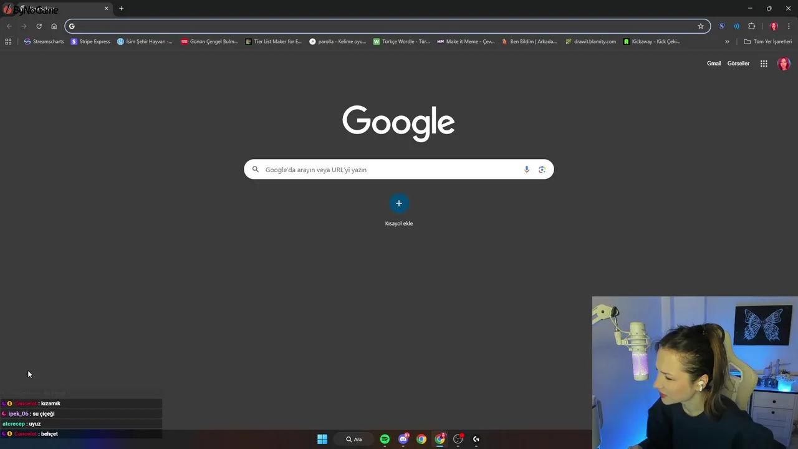Click chat message 'kızamık'
The image size is (798, 449).
click(x=50, y=403)
